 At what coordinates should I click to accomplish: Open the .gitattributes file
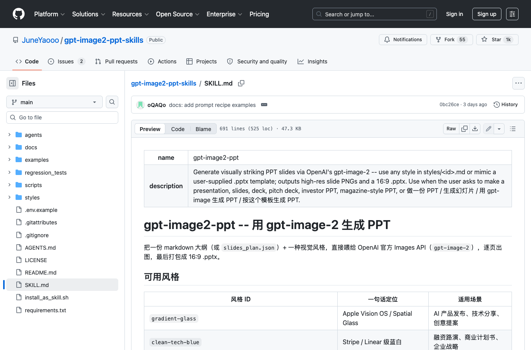pyautogui.click(x=41, y=222)
